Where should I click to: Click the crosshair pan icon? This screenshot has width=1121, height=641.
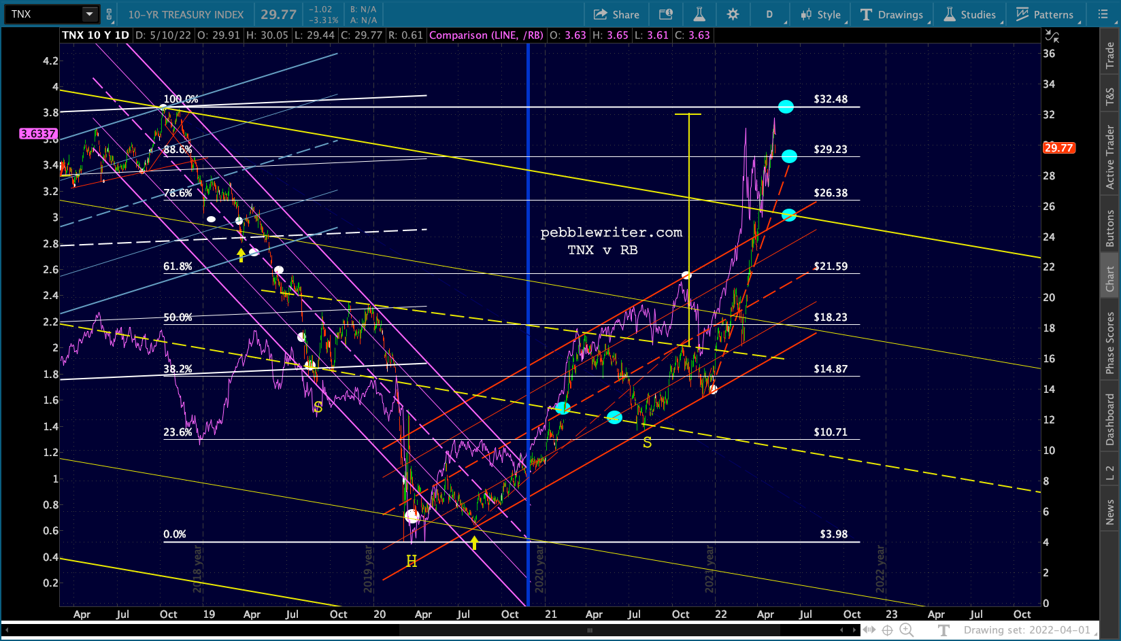pos(888,630)
